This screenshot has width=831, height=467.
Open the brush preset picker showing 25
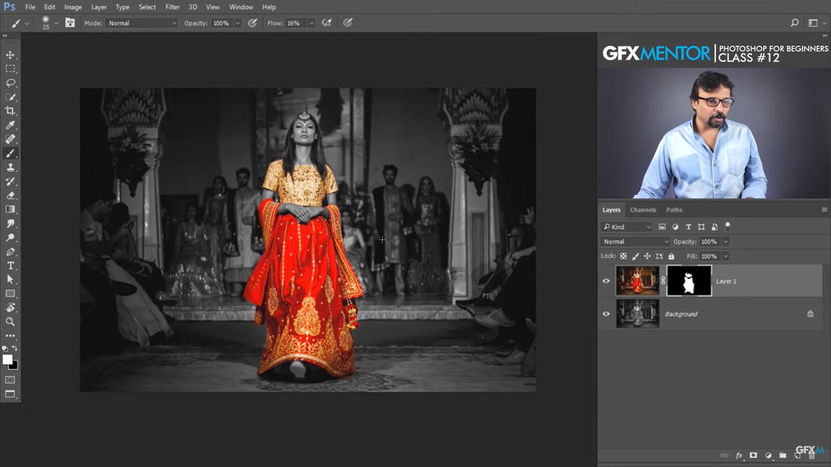(x=49, y=23)
